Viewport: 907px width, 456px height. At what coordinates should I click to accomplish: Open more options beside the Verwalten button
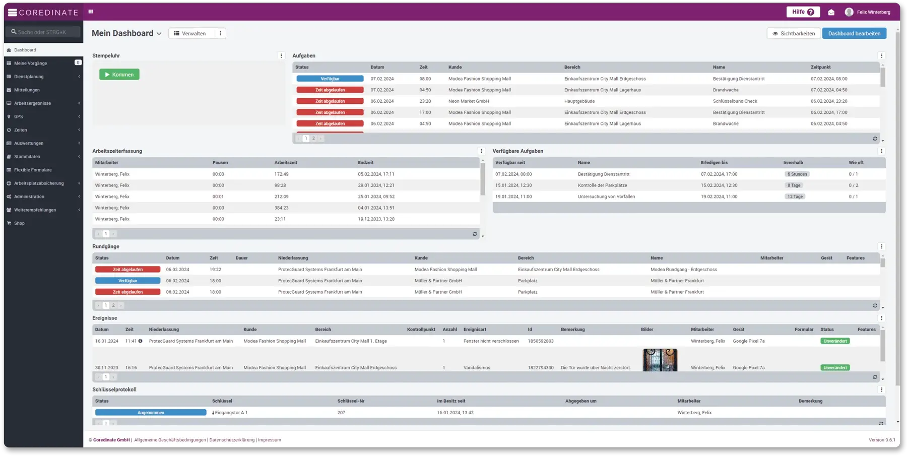(x=220, y=33)
